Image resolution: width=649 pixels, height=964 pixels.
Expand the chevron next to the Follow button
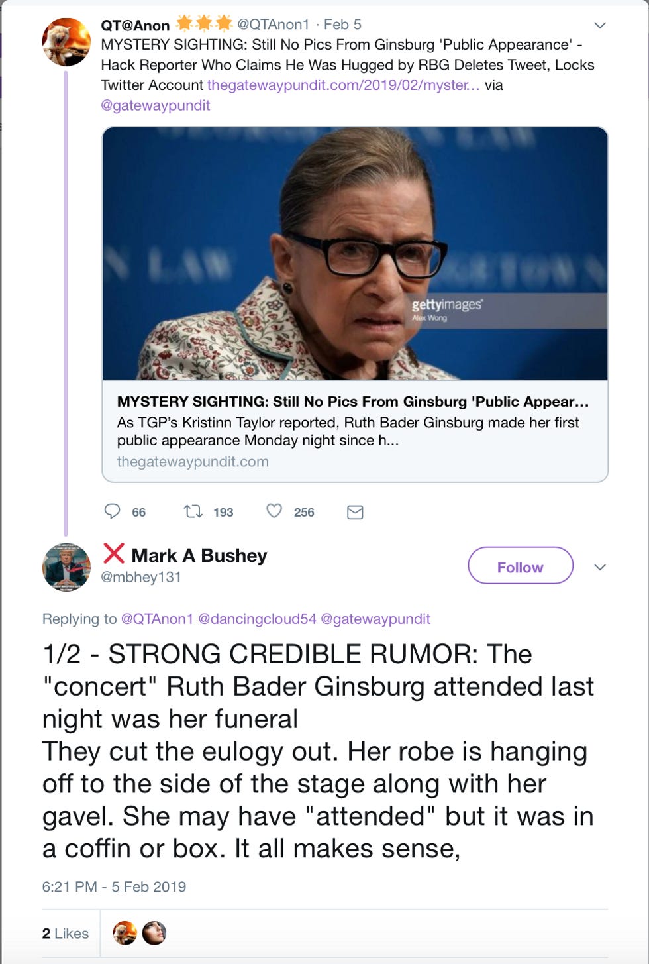pyautogui.click(x=600, y=567)
